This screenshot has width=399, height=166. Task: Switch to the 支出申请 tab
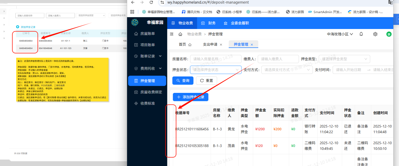pos(210,44)
